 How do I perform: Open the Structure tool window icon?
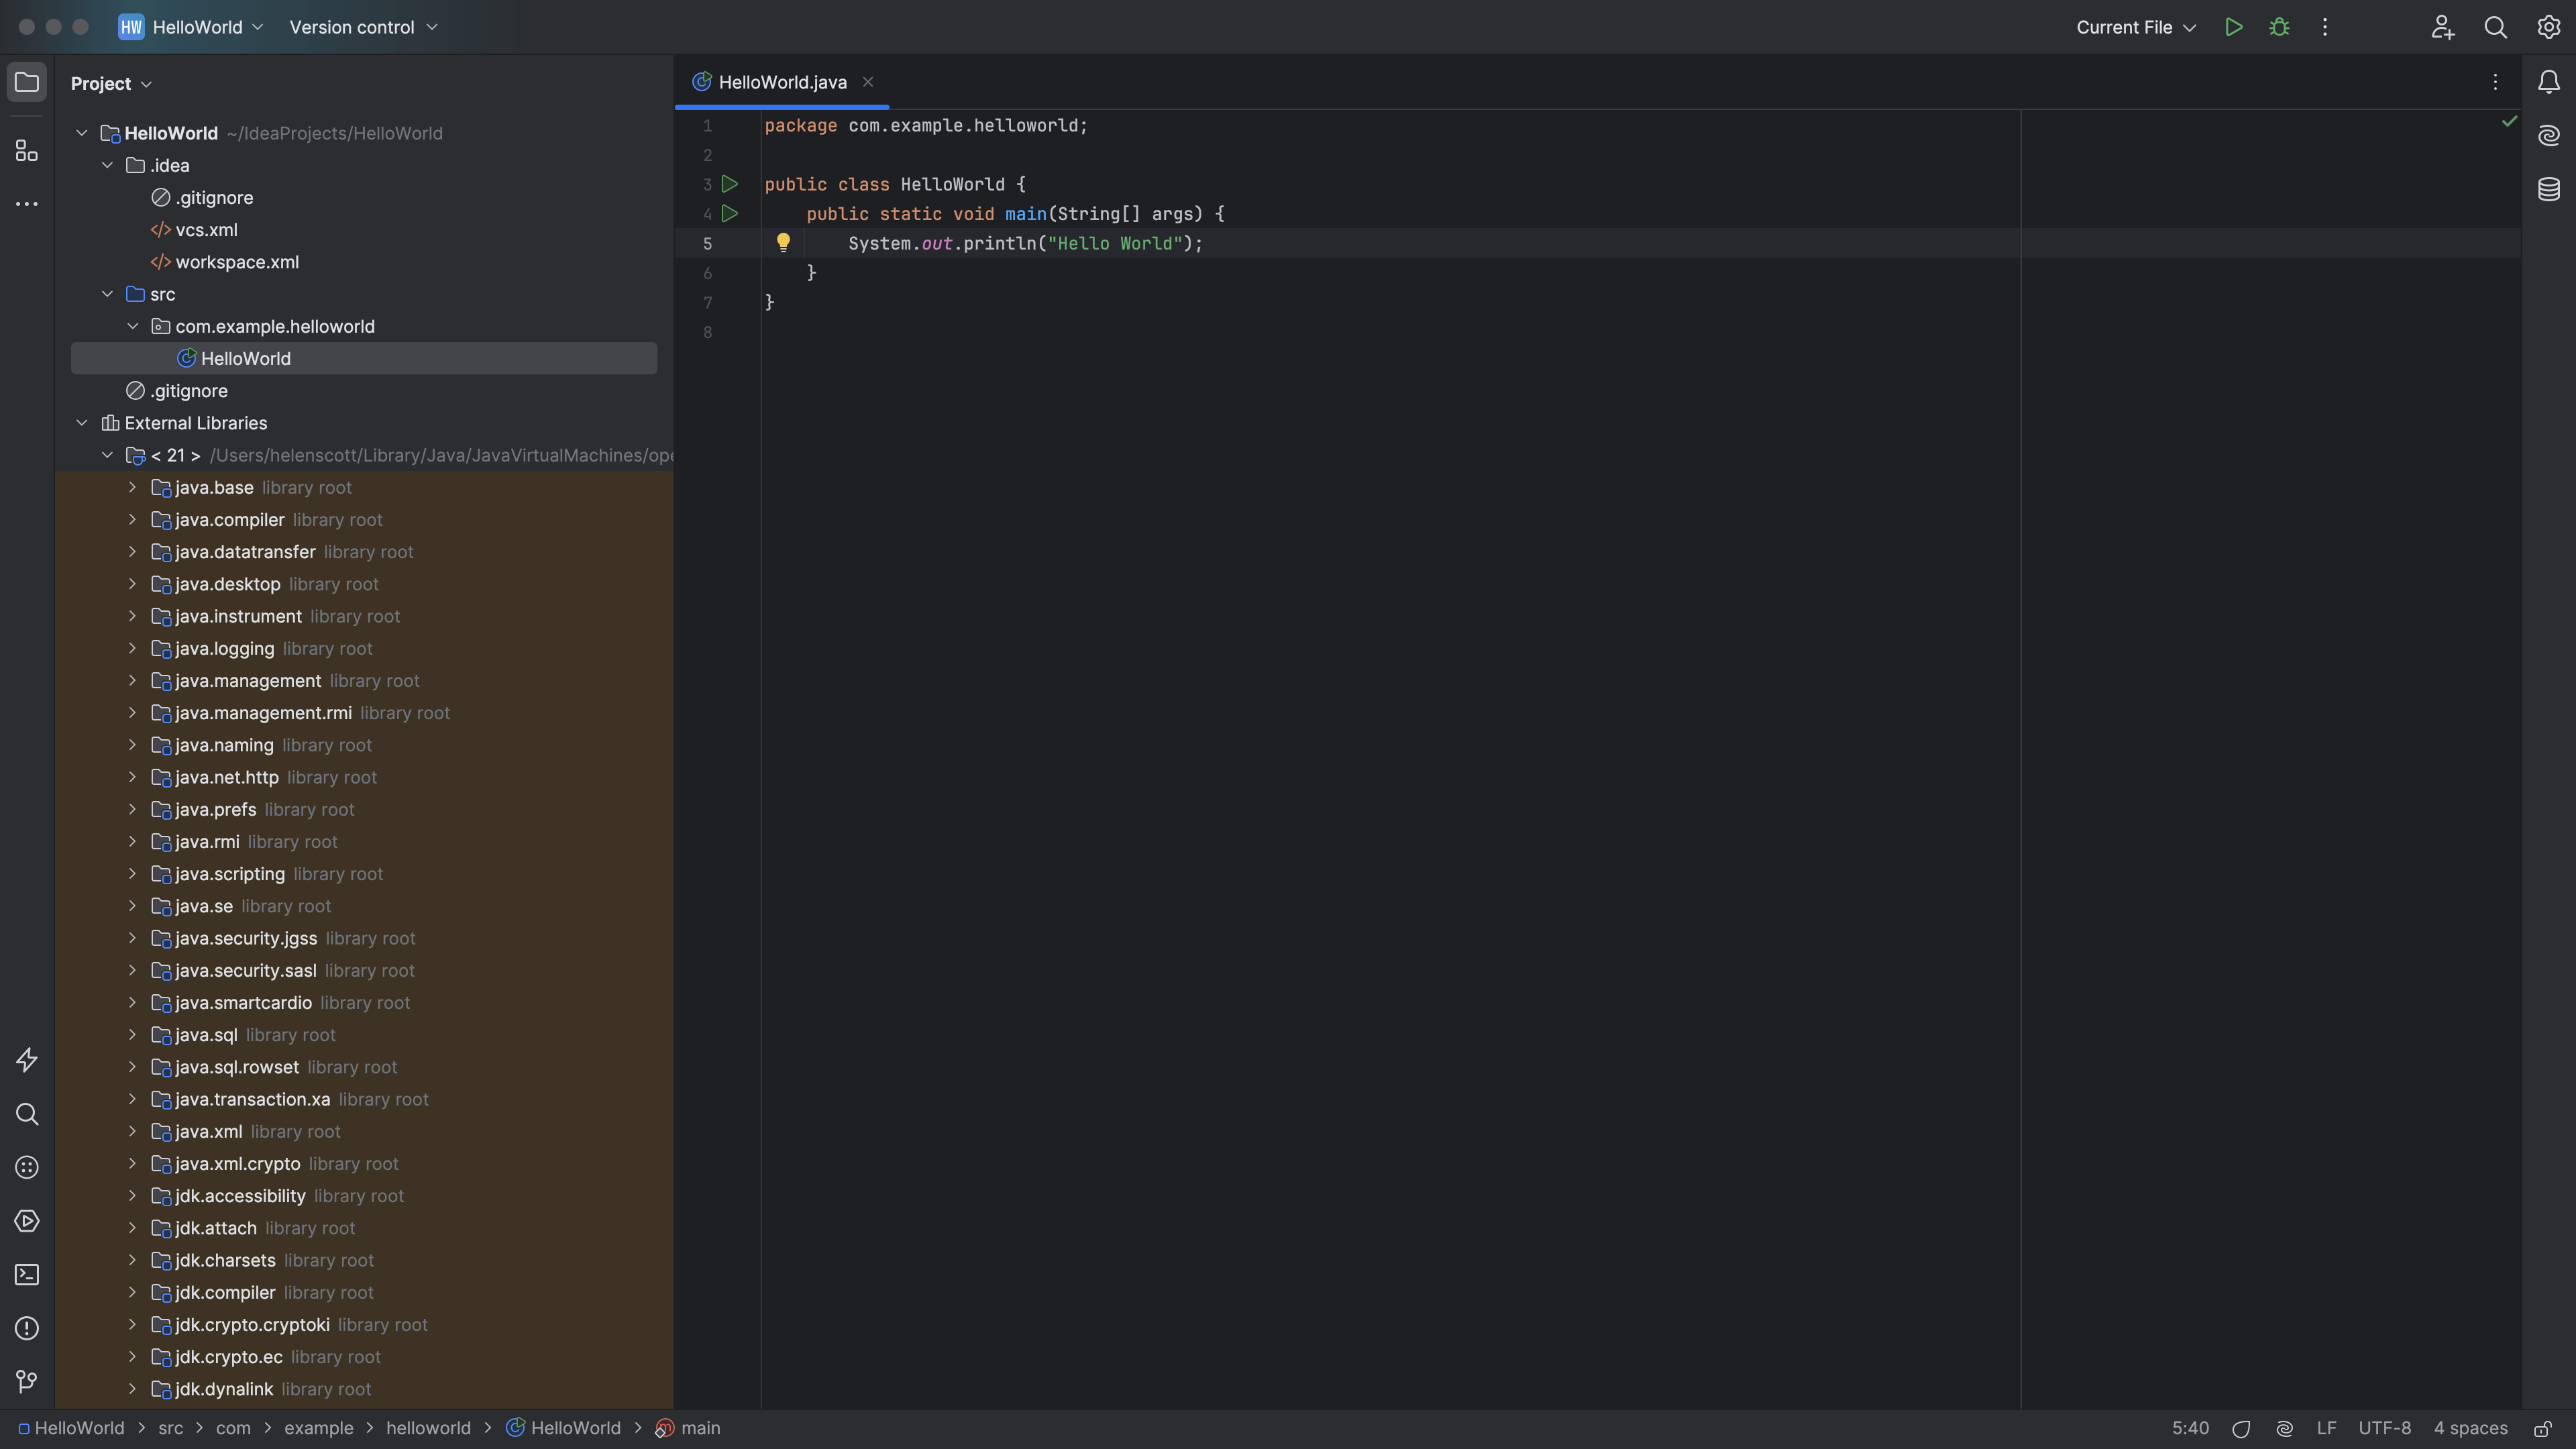click(x=27, y=151)
